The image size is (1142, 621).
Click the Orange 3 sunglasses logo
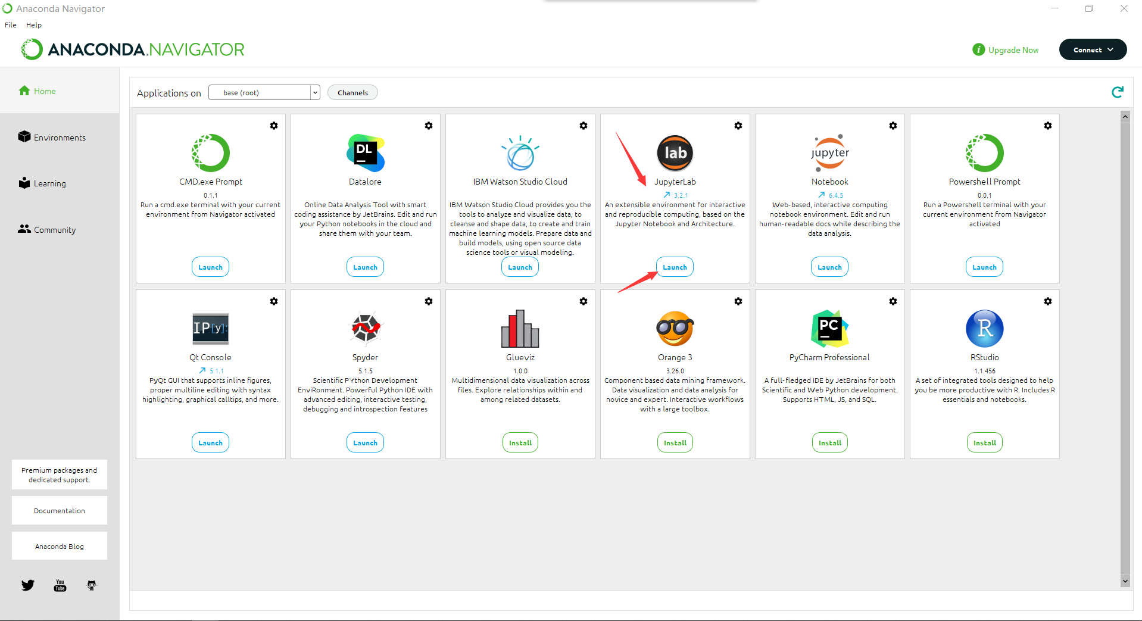(675, 329)
